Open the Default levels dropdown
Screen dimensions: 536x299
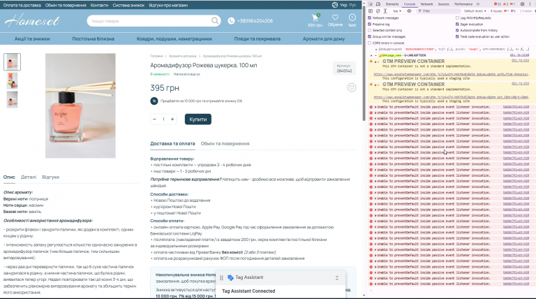(x=475, y=11)
